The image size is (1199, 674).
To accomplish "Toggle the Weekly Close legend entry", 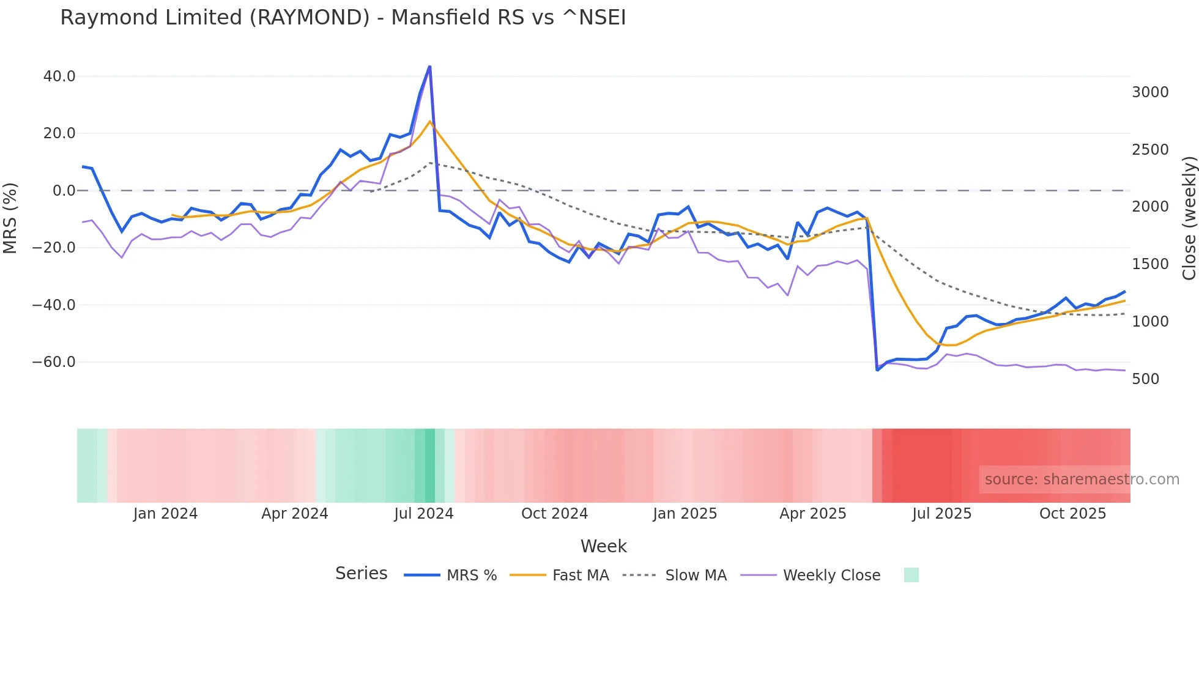I will 811,576.
